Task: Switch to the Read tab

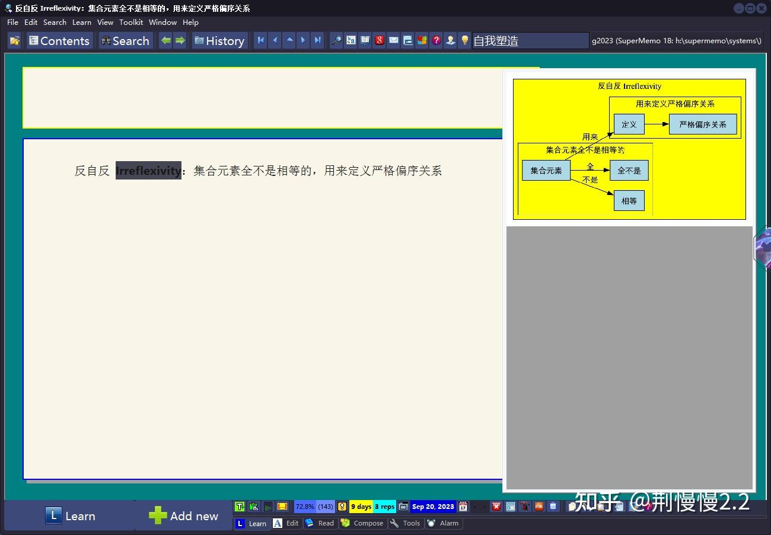Action: tap(320, 523)
